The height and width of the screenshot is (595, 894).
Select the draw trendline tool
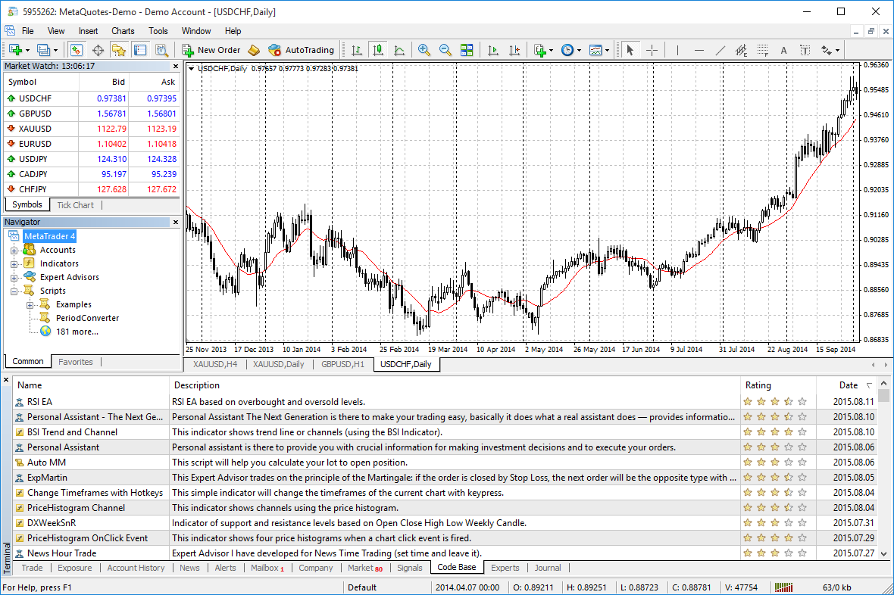pyautogui.click(x=720, y=50)
